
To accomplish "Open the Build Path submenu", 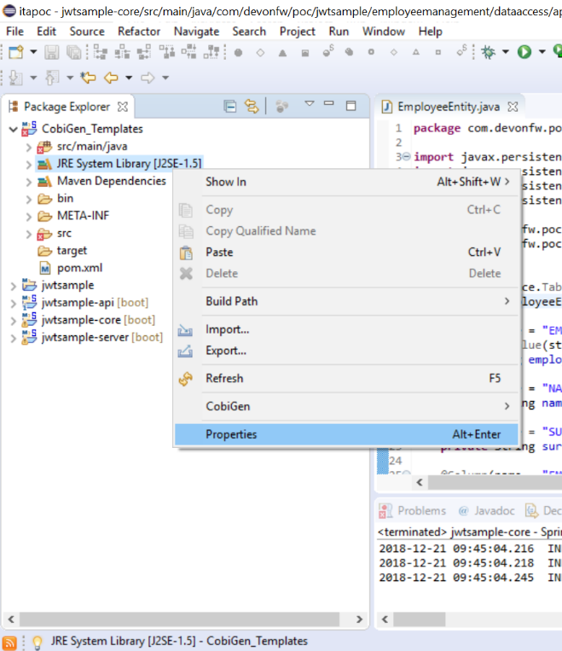I will pos(231,301).
